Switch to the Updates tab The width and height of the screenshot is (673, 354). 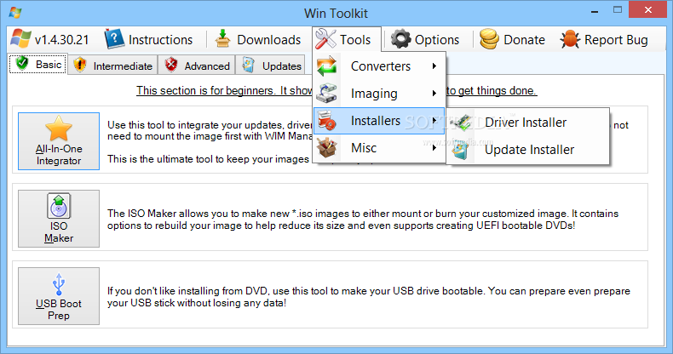pyautogui.click(x=270, y=66)
